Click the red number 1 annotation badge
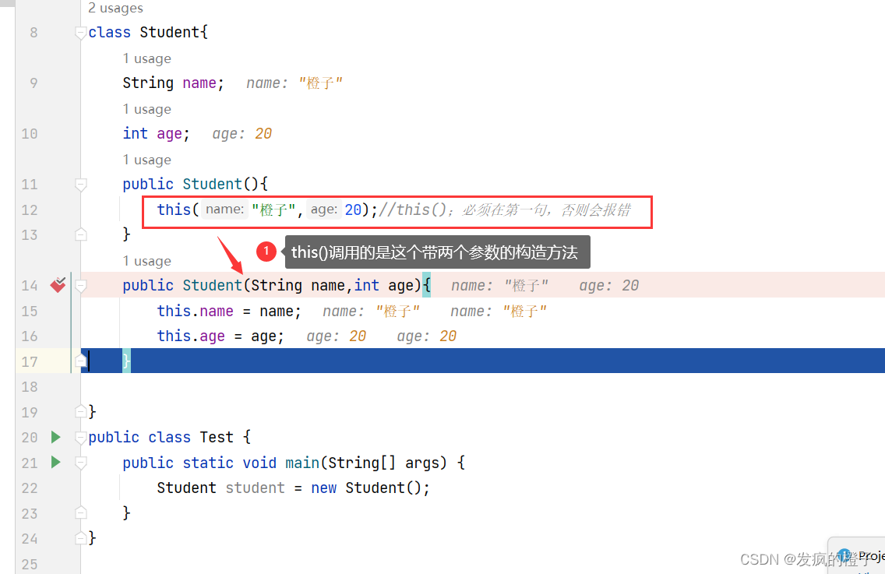Image resolution: width=885 pixels, height=574 pixels. point(266,252)
